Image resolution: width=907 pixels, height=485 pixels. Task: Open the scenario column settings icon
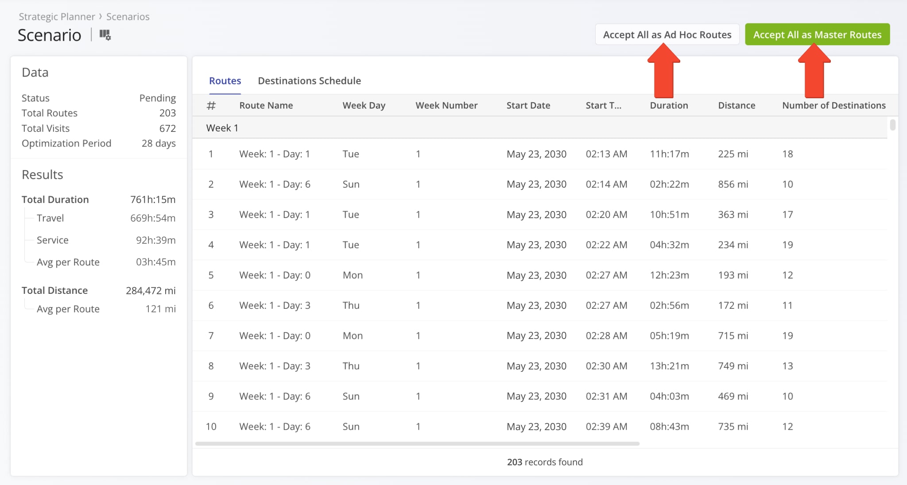(105, 35)
